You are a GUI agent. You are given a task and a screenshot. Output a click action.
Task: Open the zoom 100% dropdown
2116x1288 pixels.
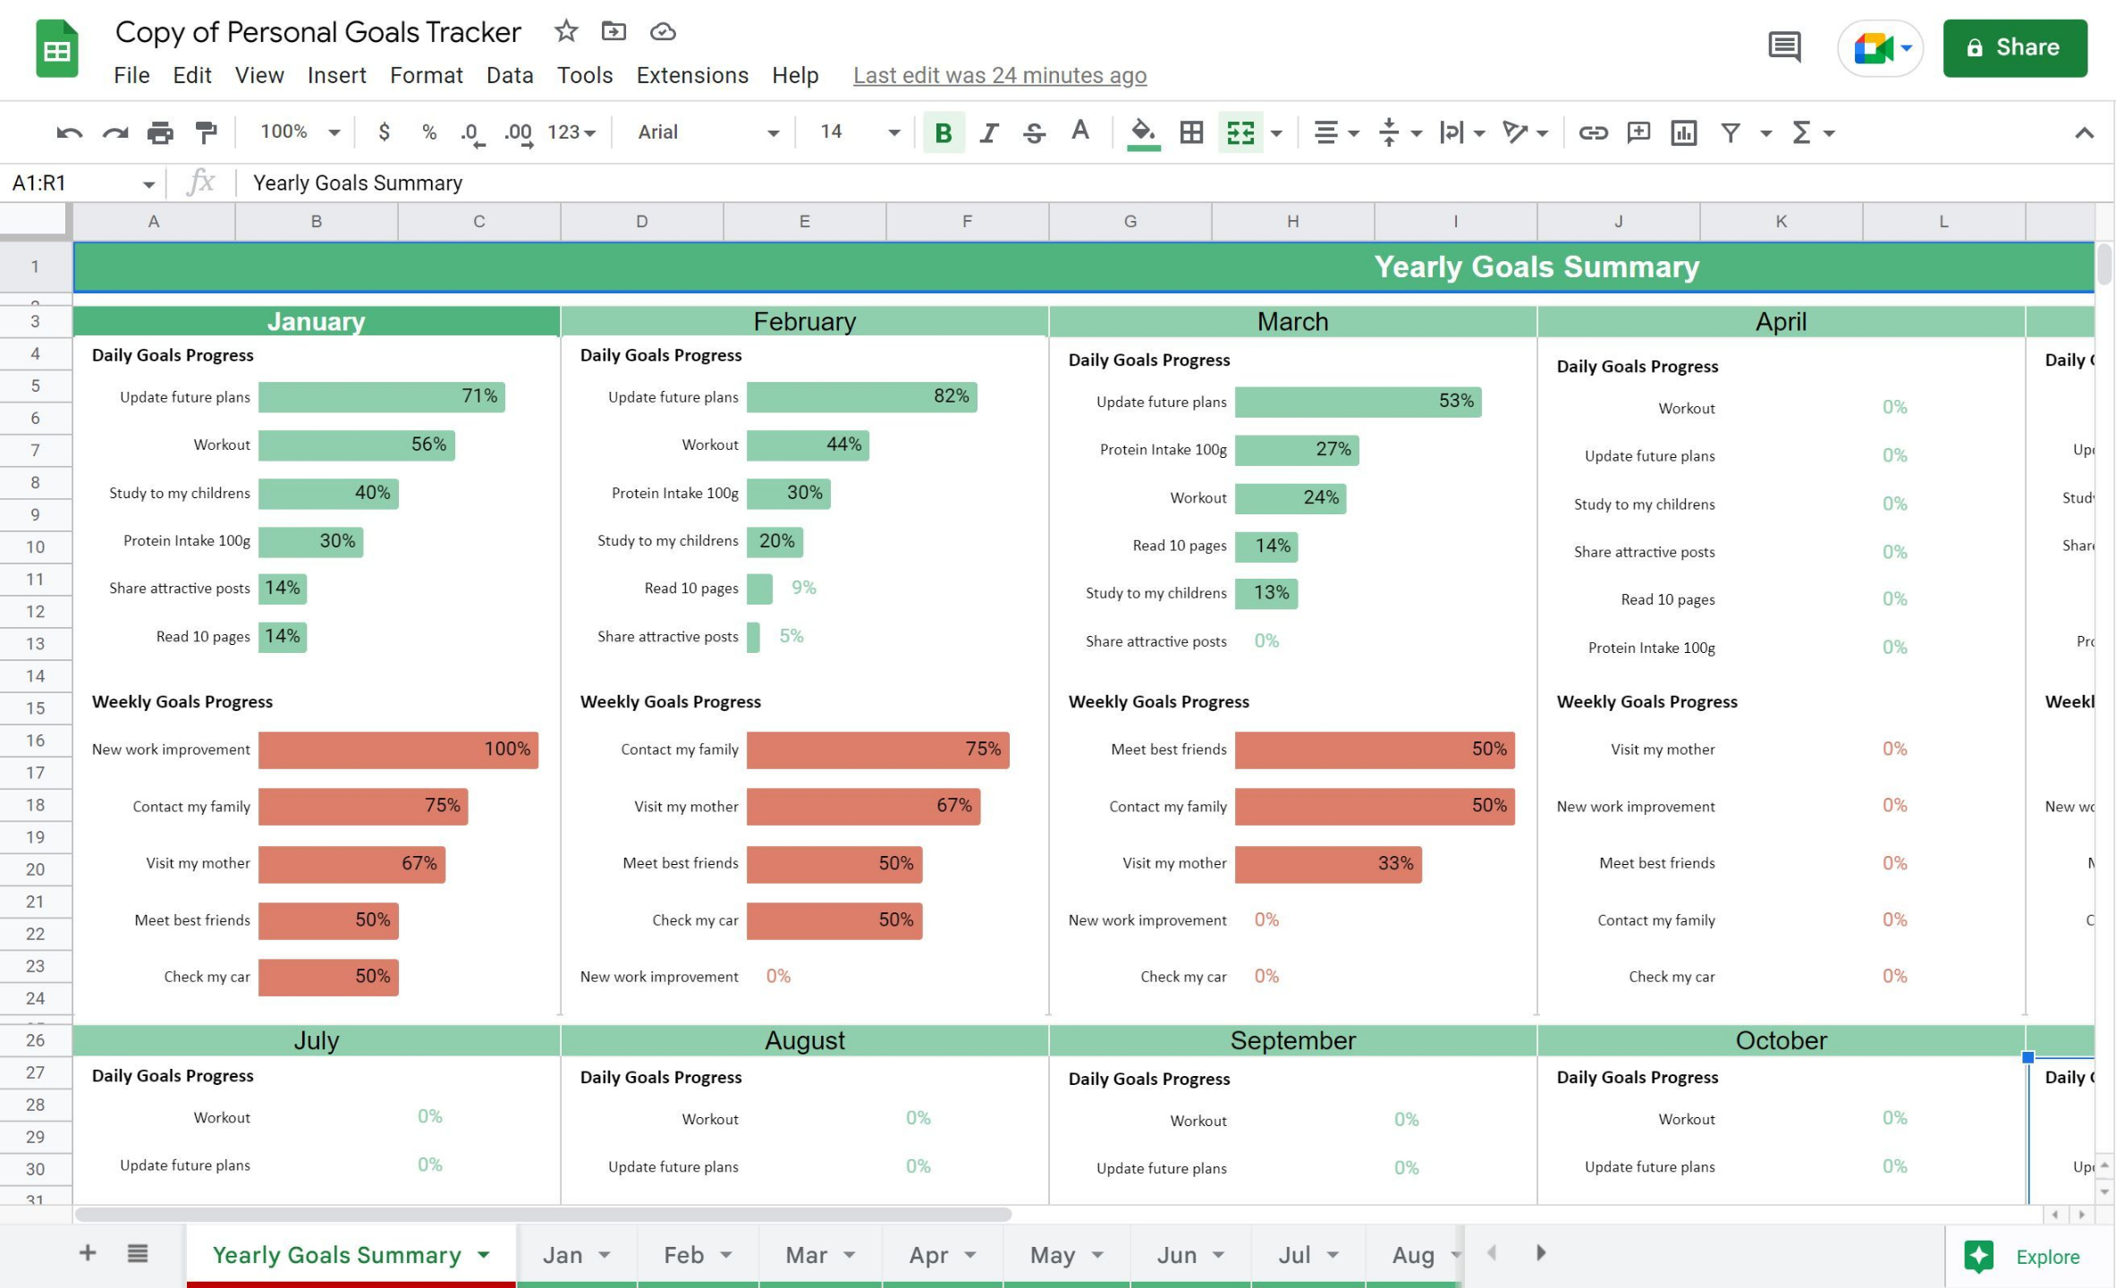point(300,132)
